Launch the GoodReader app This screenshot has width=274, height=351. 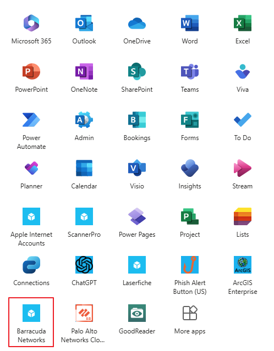click(x=137, y=313)
